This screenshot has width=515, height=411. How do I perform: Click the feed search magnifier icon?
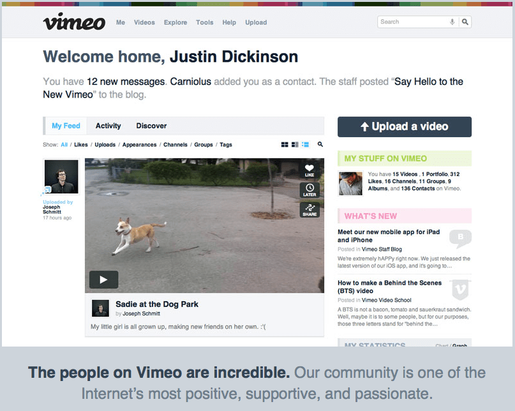(x=320, y=145)
